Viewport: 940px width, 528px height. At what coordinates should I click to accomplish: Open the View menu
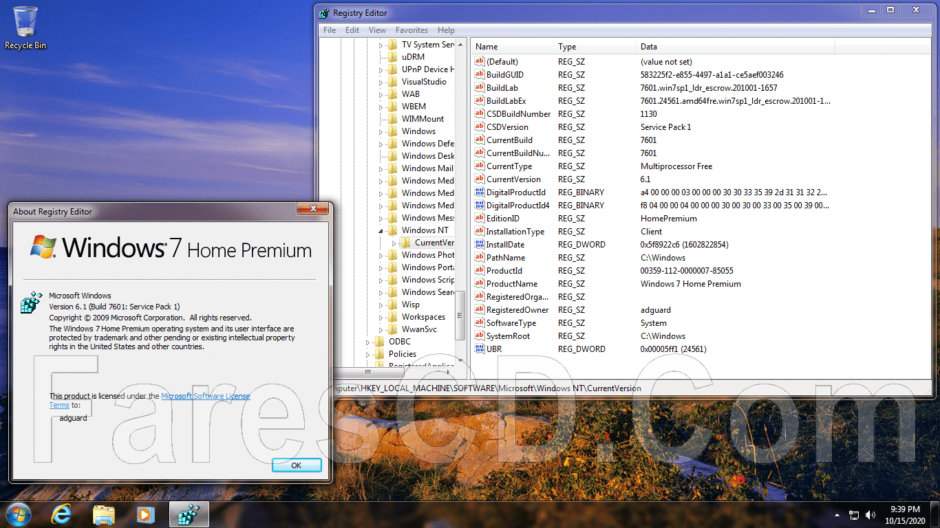tap(377, 30)
